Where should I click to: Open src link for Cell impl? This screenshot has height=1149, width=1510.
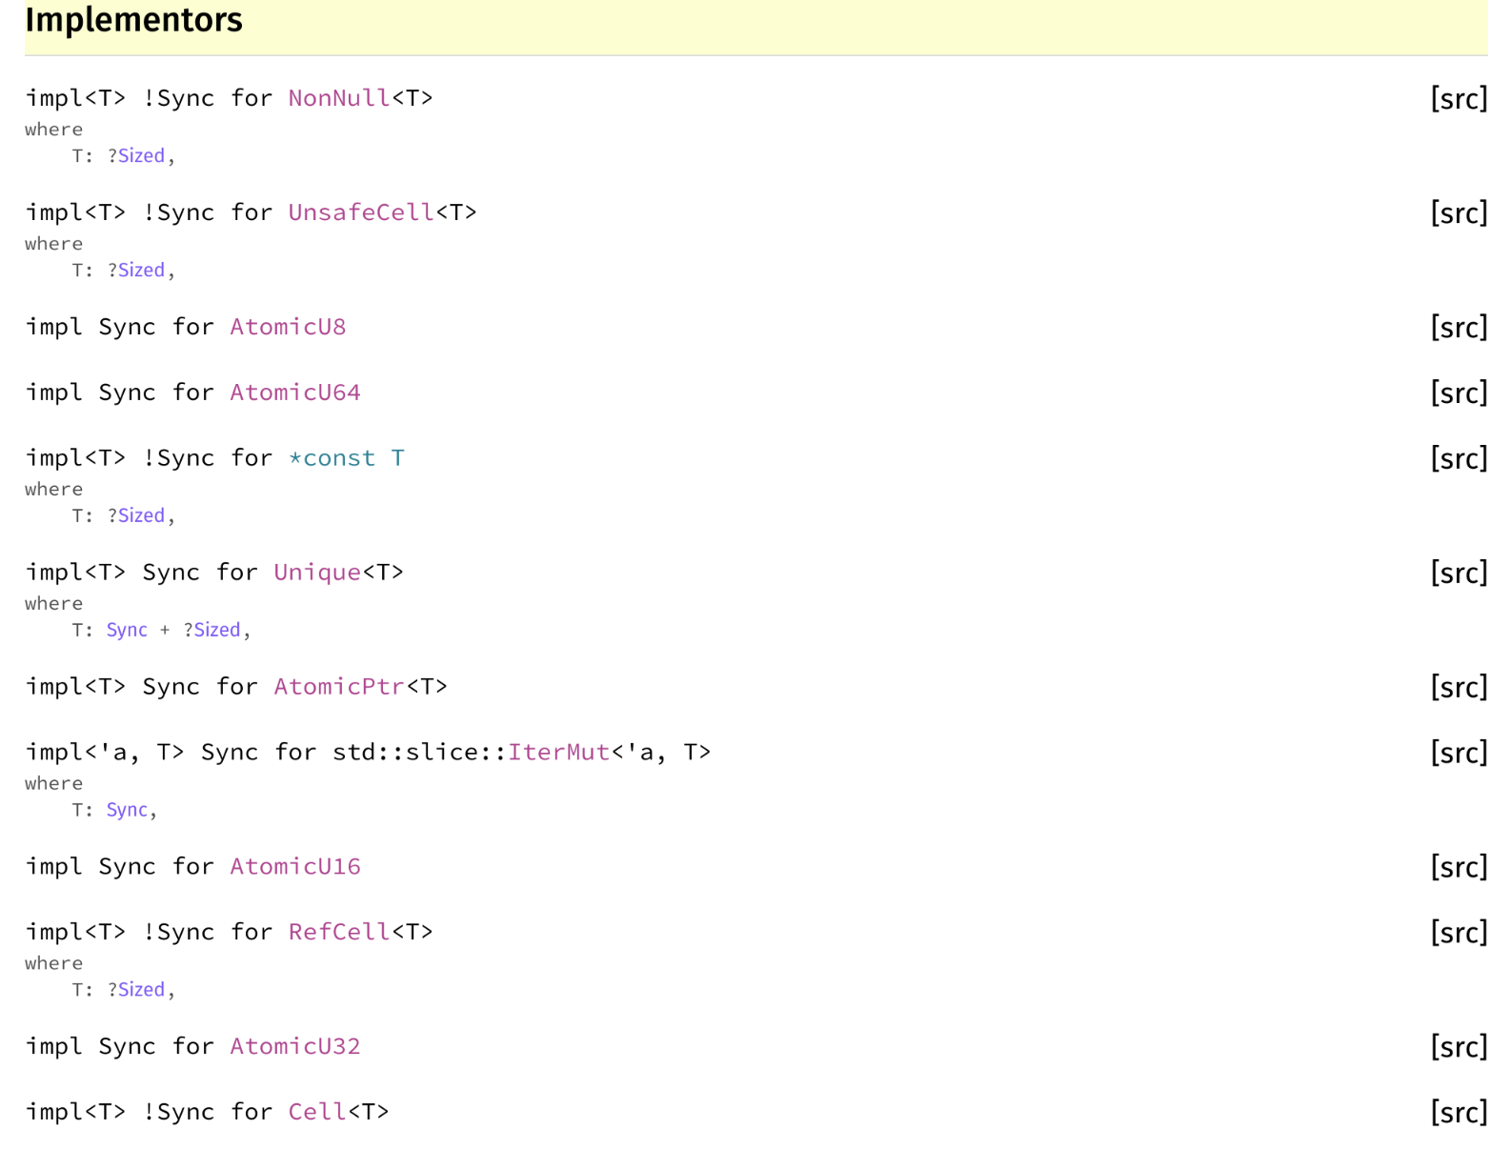[x=1459, y=1113]
